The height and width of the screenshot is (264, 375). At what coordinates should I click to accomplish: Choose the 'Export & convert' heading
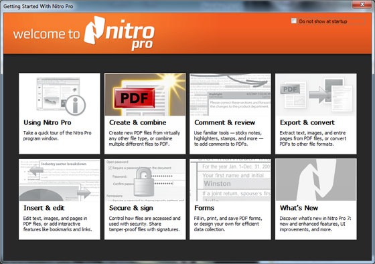(307, 122)
